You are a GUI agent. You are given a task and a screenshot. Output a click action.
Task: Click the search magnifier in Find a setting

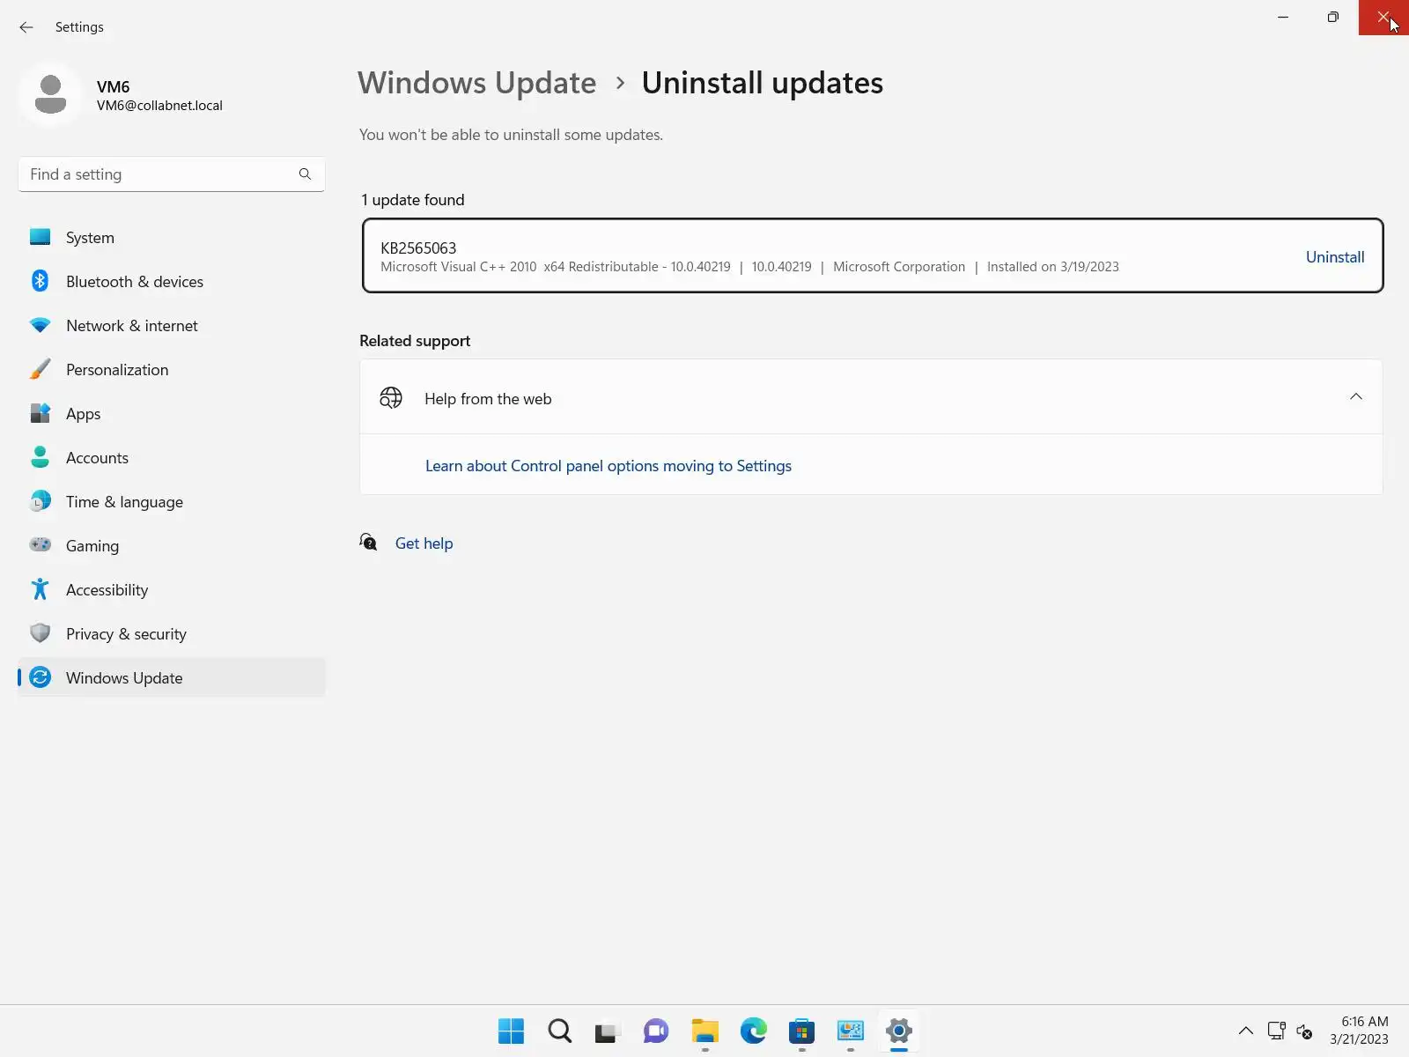305,174
